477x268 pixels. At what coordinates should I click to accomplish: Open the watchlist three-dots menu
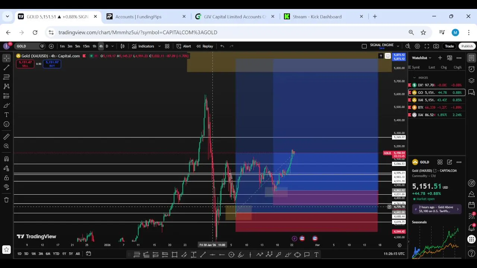pos(459,58)
